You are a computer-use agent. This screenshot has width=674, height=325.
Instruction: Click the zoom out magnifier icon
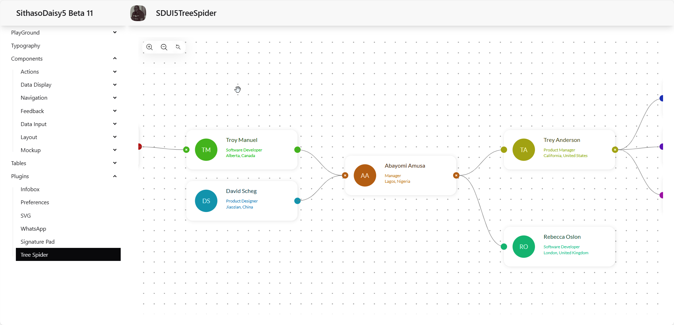(x=164, y=47)
